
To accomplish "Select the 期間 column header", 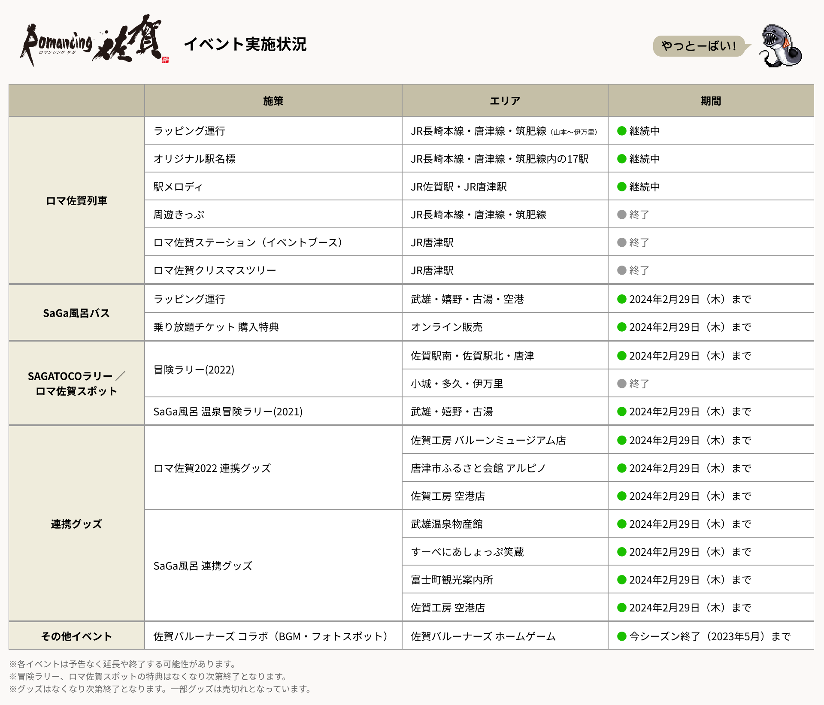I will click(711, 101).
